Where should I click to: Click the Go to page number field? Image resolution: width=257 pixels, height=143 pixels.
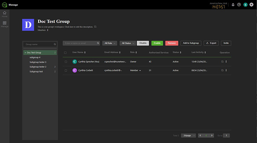tap(226, 135)
